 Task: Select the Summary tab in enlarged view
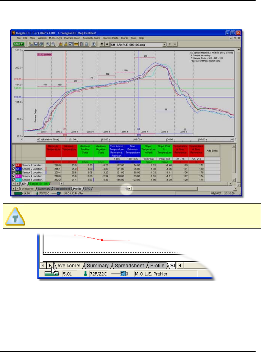[x=98, y=265]
